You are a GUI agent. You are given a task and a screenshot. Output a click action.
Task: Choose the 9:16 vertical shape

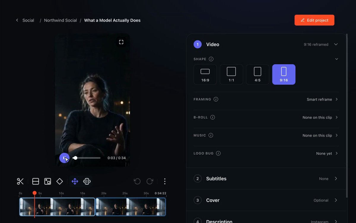coord(284,74)
